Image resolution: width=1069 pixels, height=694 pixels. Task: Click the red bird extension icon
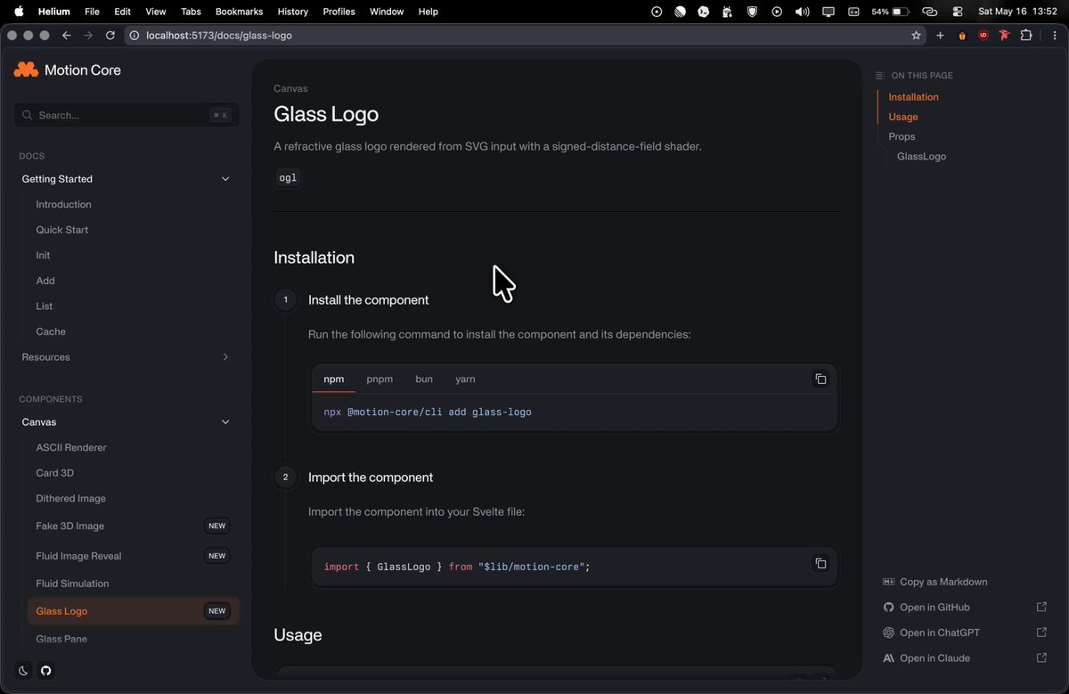(1005, 36)
